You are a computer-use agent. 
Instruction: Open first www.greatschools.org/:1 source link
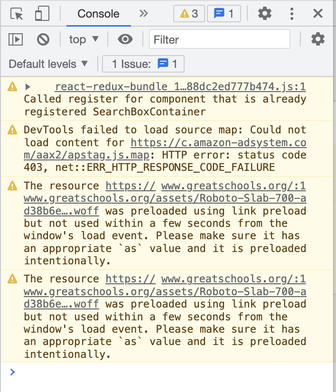tap(233, 186)
